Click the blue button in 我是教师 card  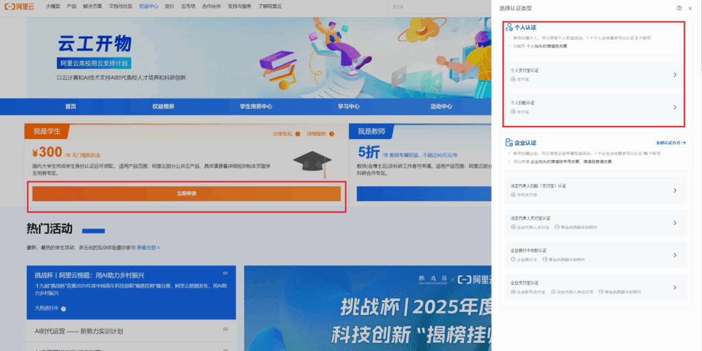[424, 194]
